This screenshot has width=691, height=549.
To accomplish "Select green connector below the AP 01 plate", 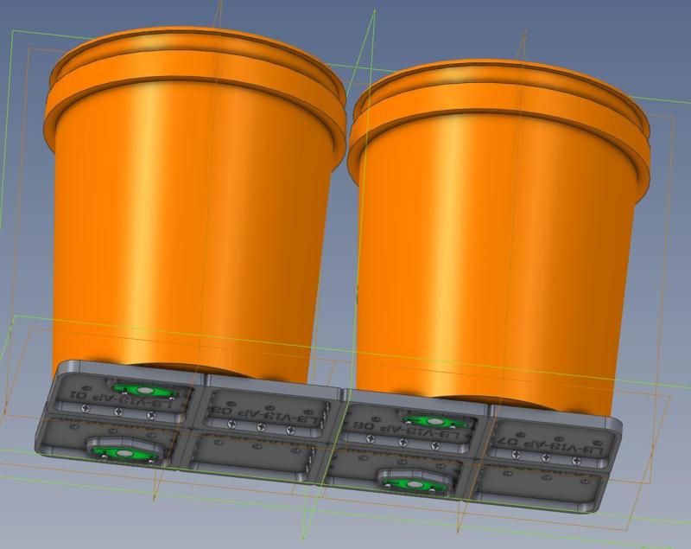I will (124, 453).
